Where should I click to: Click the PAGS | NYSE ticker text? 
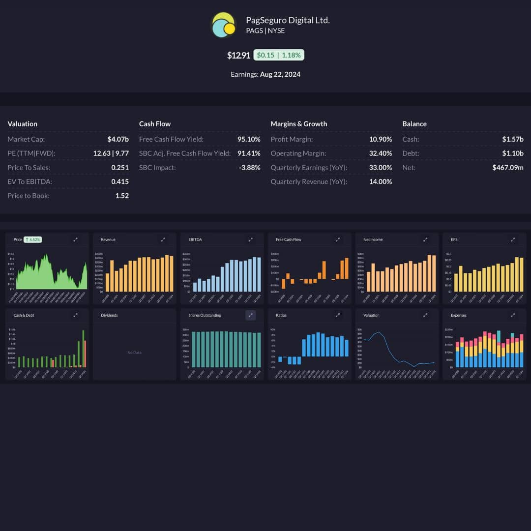(265, 31)
